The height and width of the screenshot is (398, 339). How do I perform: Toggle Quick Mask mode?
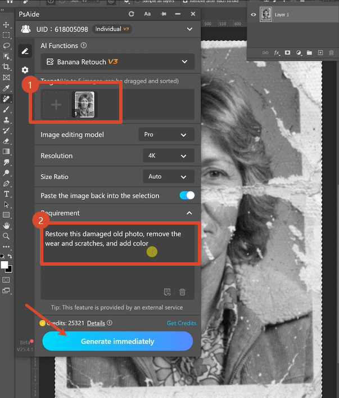pos(6,280)
